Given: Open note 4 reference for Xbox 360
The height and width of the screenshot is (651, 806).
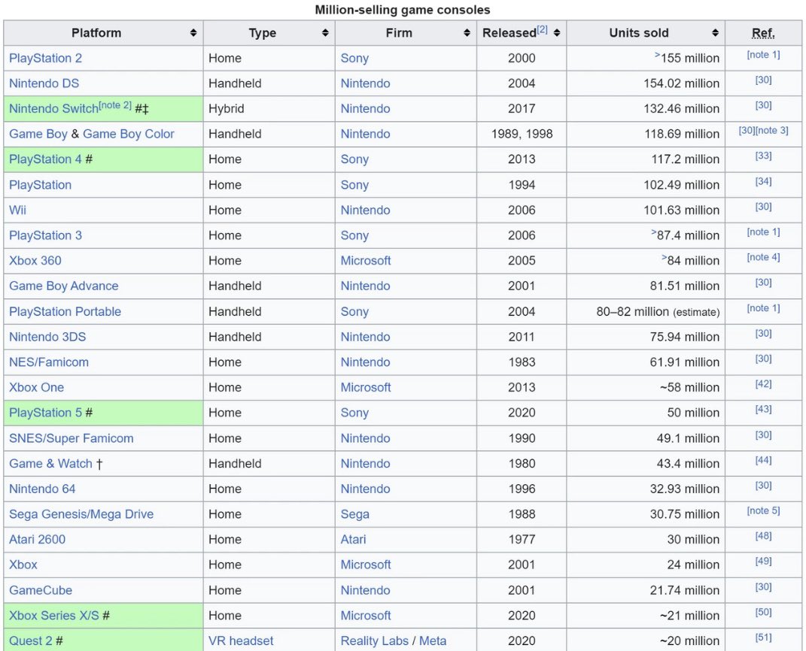Looking at the screenshot, I should pyautogui.click(x=763, y=257).
